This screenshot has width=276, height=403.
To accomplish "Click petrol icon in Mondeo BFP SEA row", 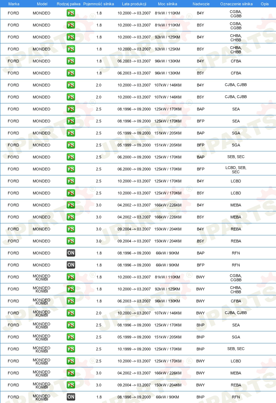I will pos(71,121).
